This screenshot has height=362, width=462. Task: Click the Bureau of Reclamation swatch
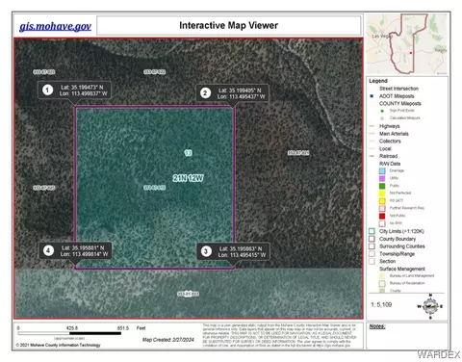tap(382, 283)
